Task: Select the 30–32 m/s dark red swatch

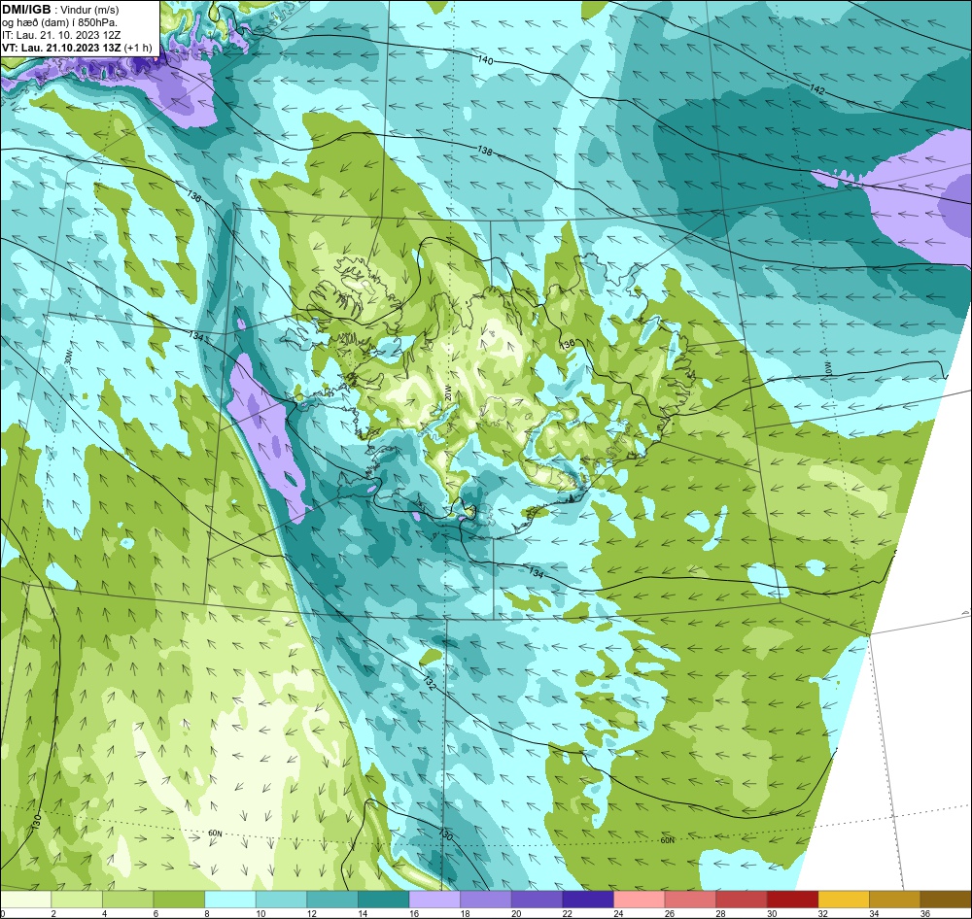Action: (793, 899)
